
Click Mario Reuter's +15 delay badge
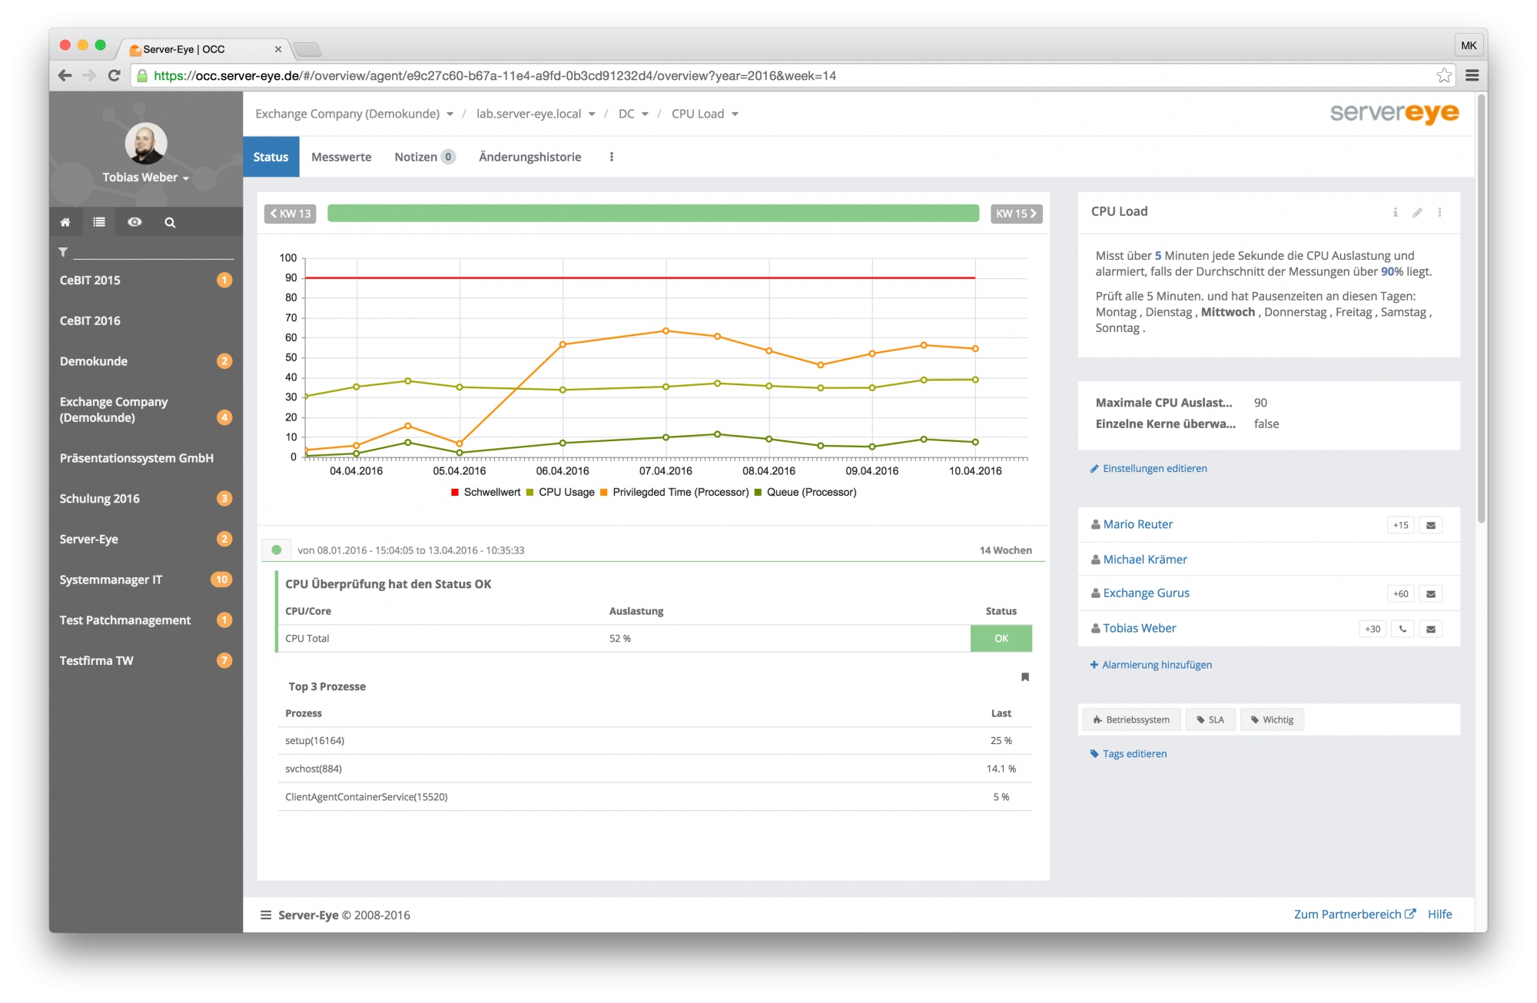coord(1400,525)
